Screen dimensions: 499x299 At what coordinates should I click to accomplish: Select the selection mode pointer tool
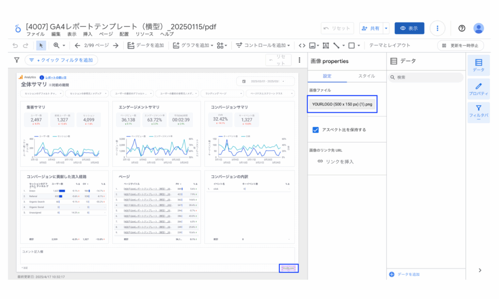41,45
